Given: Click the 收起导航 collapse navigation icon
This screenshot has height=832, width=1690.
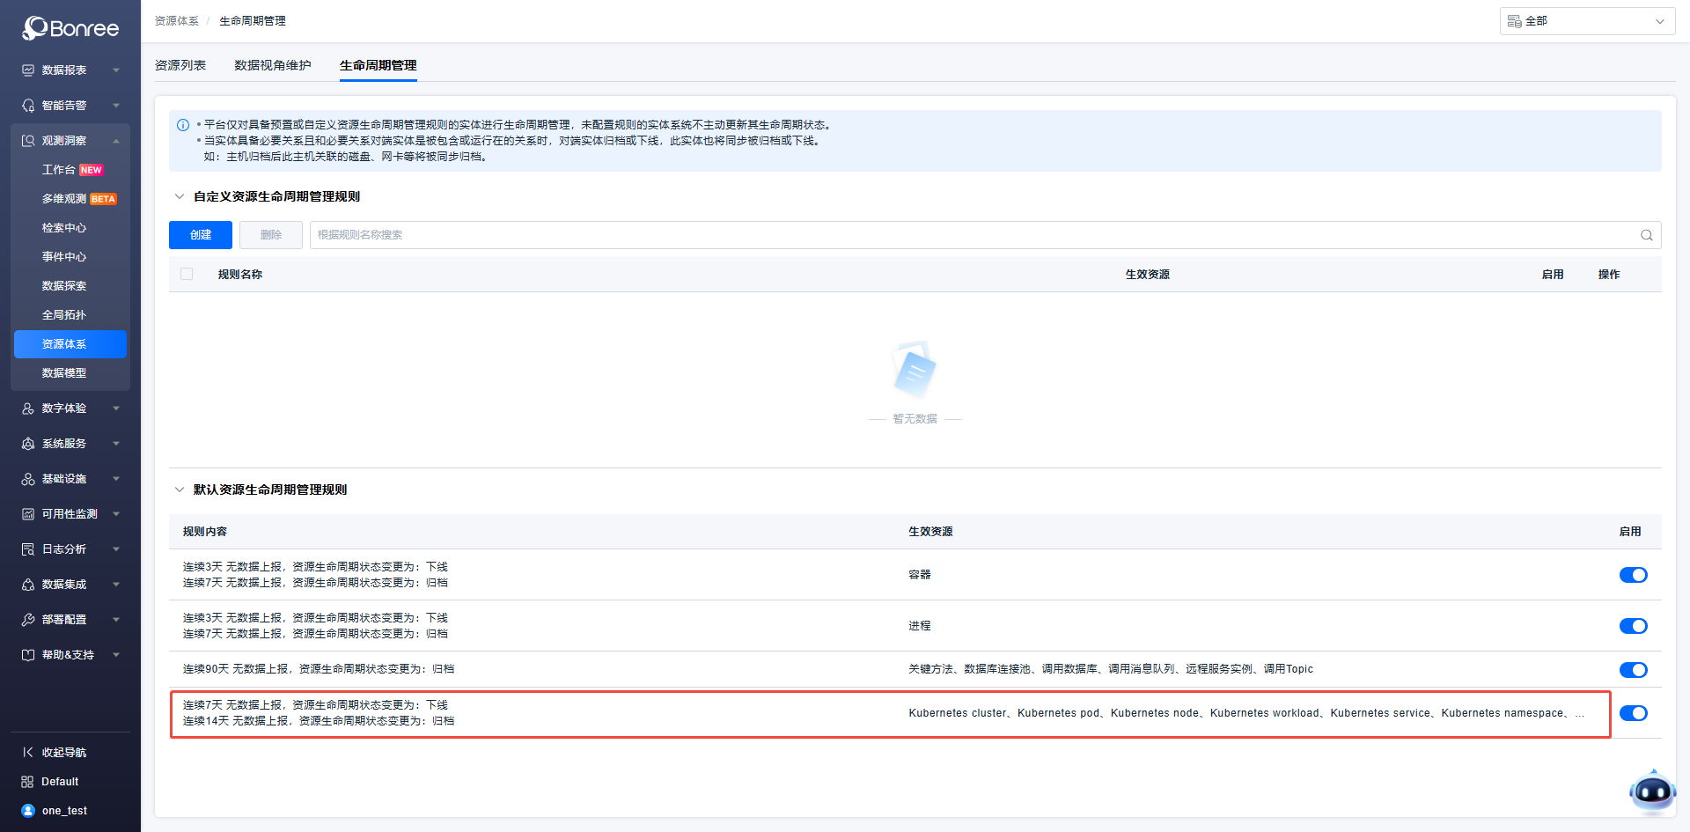Looking at the screenshot, I should [28, 752].
